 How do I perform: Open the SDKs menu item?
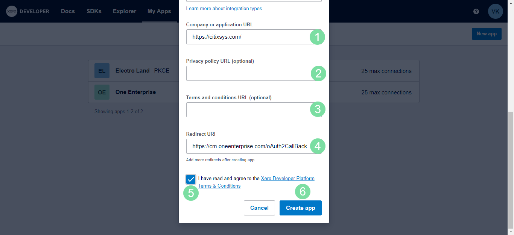click(94, 11)
